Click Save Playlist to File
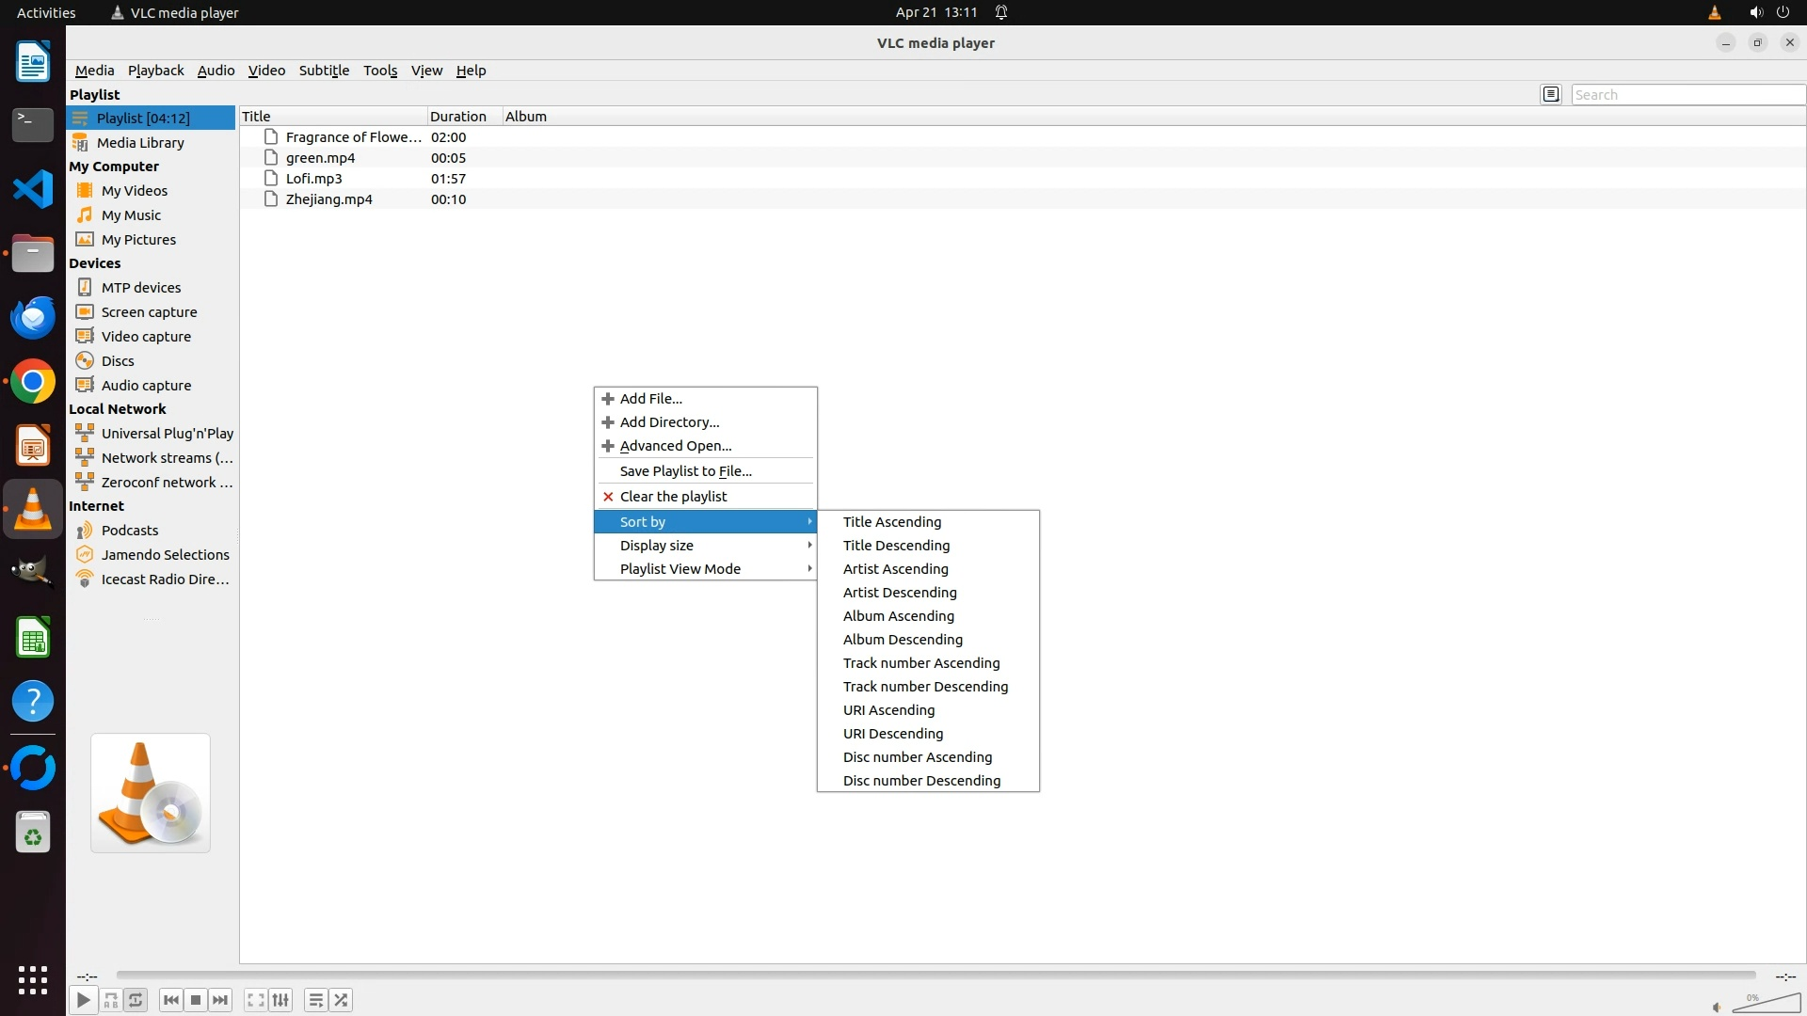 click(x=685, y=471)
